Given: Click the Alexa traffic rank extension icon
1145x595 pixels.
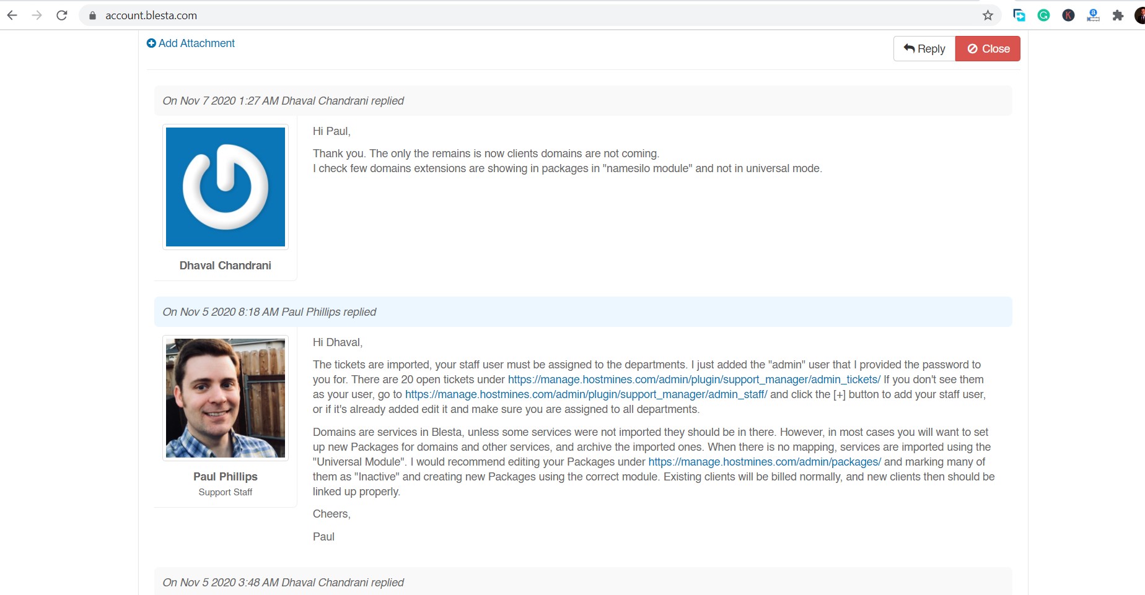Looking at the screenshot, I should tap(1093, 15).
